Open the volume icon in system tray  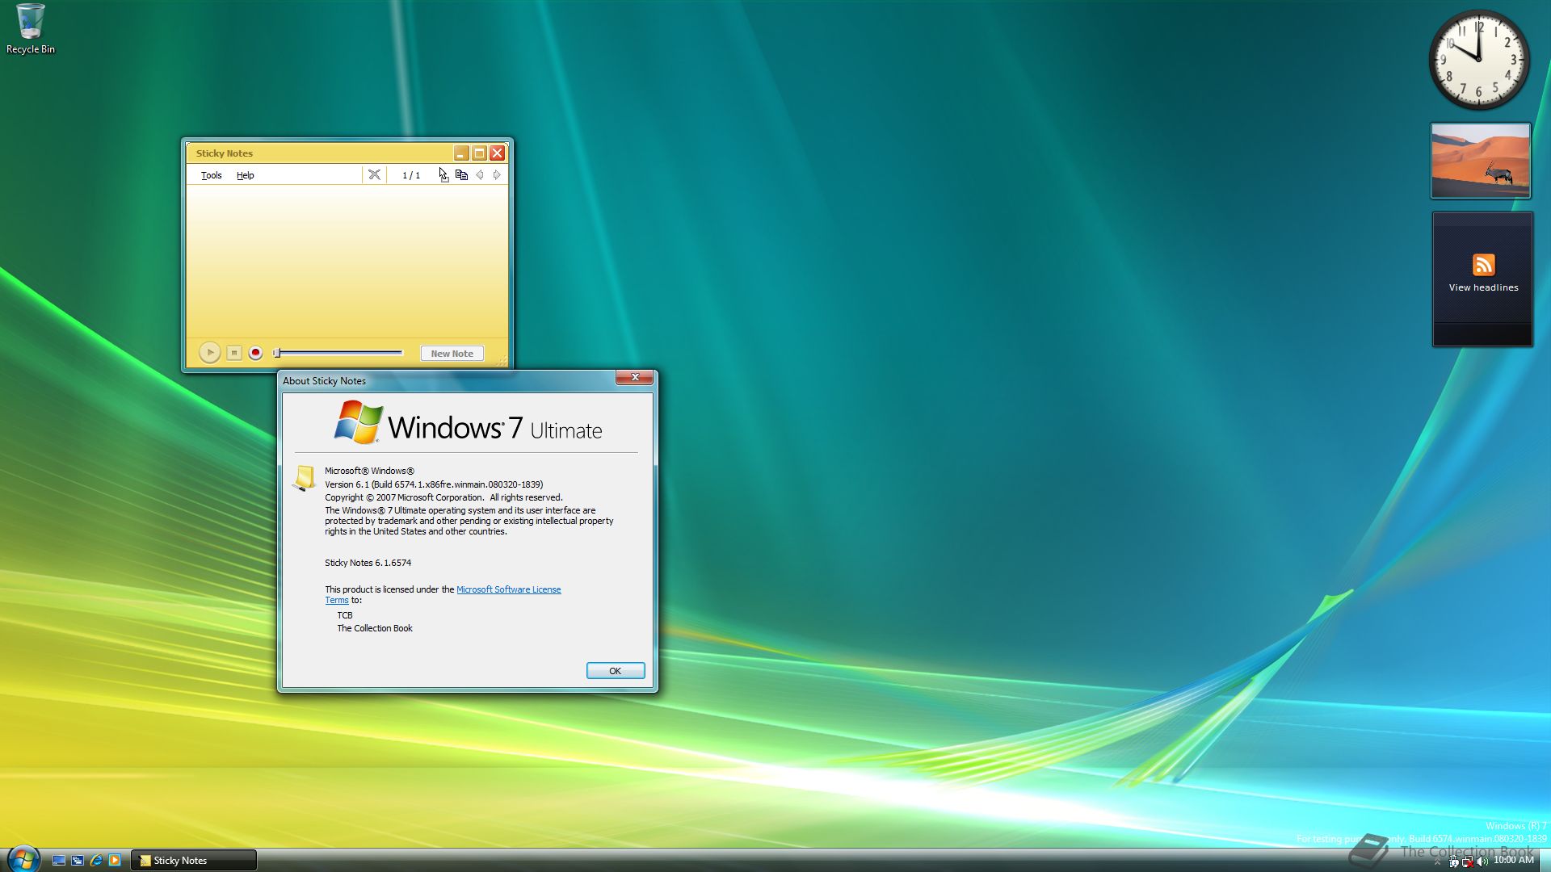point(1482,862)
